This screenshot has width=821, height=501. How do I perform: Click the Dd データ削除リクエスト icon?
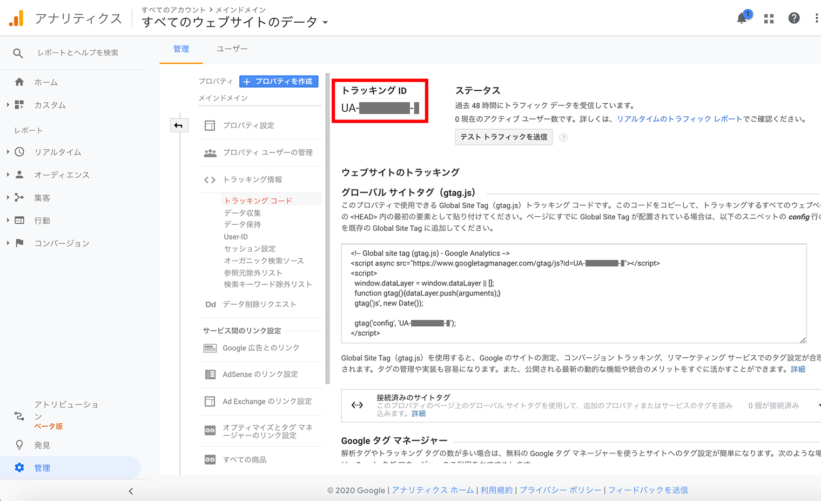pyautogui.click(x=210, y=304)
